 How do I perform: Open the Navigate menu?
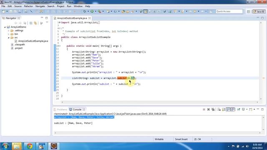coord(40,6)
